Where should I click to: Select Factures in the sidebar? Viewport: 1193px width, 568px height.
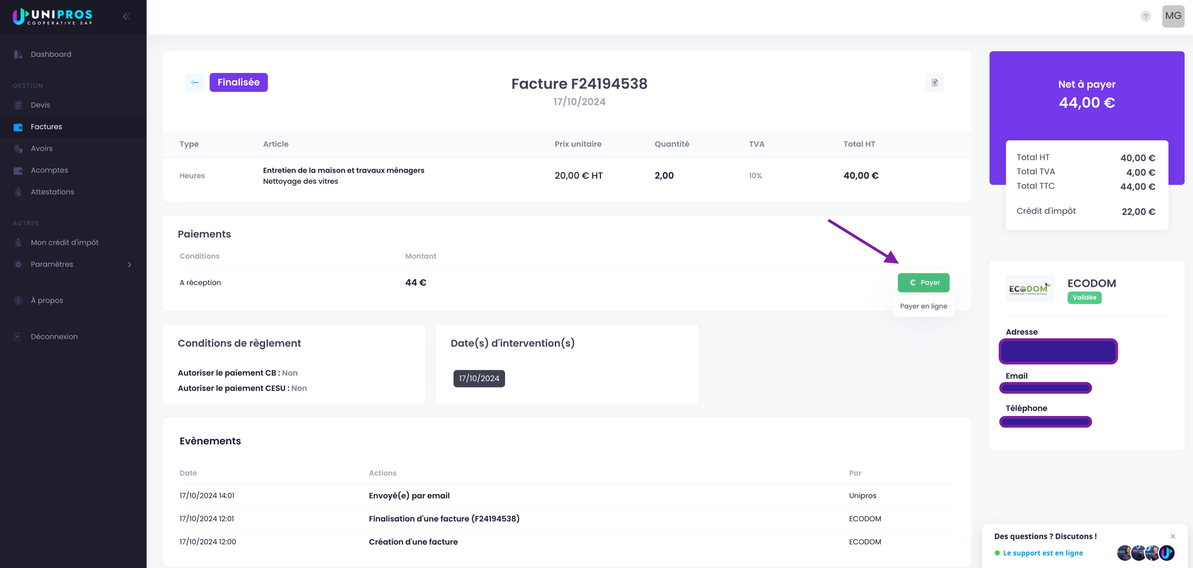coord(46,127)
